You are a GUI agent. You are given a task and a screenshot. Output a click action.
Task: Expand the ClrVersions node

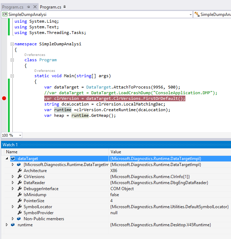13,177
